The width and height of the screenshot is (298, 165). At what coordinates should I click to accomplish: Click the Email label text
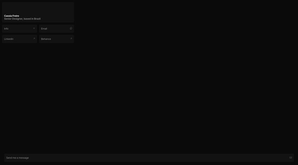(44, 28)
